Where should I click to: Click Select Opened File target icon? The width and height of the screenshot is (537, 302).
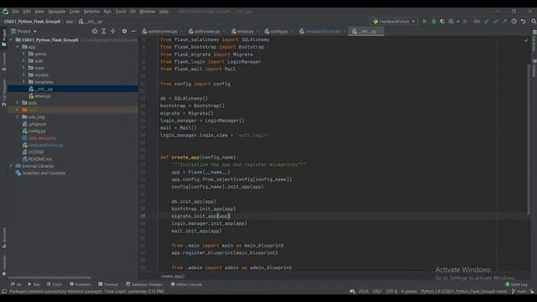(x=95, y=31)
